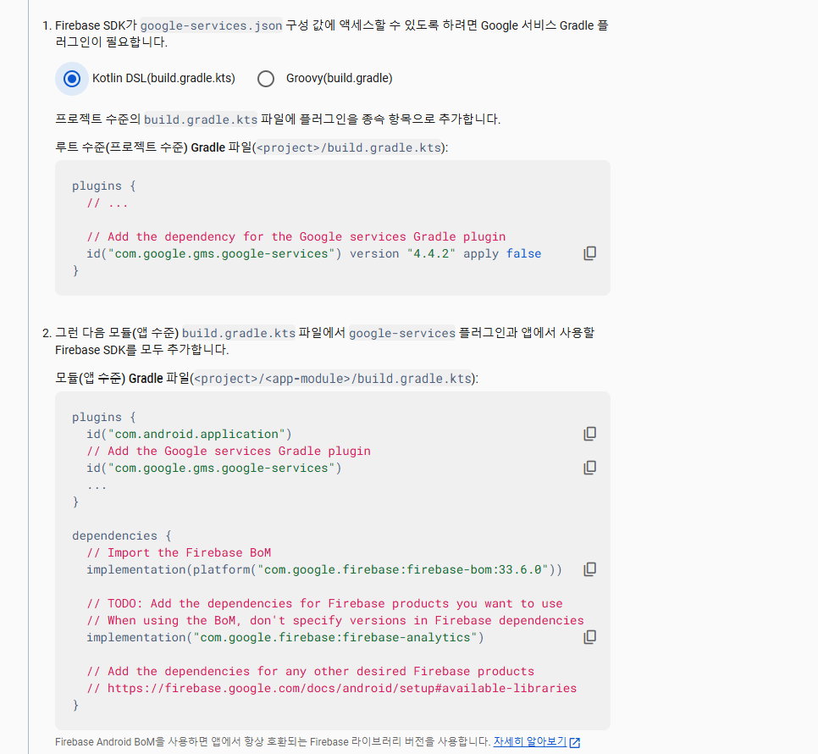Copy the module-level google-services plugin id line
The height and width of the screenshot is (754, 818).
[590, 468]
